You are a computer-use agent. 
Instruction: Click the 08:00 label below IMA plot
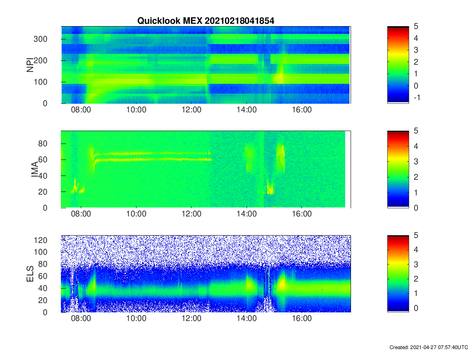point(81,214)
